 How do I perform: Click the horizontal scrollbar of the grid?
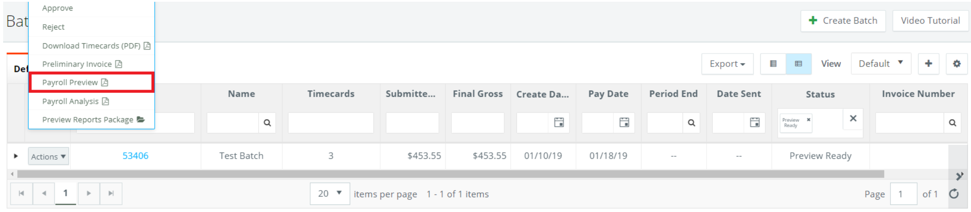click(448, 174)
